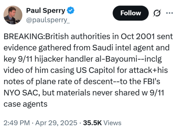Open the Grok explain-post icon

click(157, 13)
